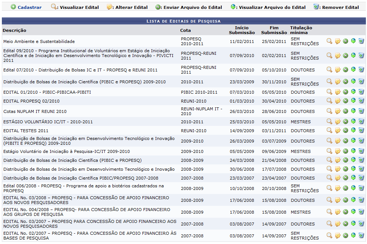Remove EDITAL No. 02/2007 bases de pesquisa
Viewport: 367px width, 244px height.
tap(361, 235)
